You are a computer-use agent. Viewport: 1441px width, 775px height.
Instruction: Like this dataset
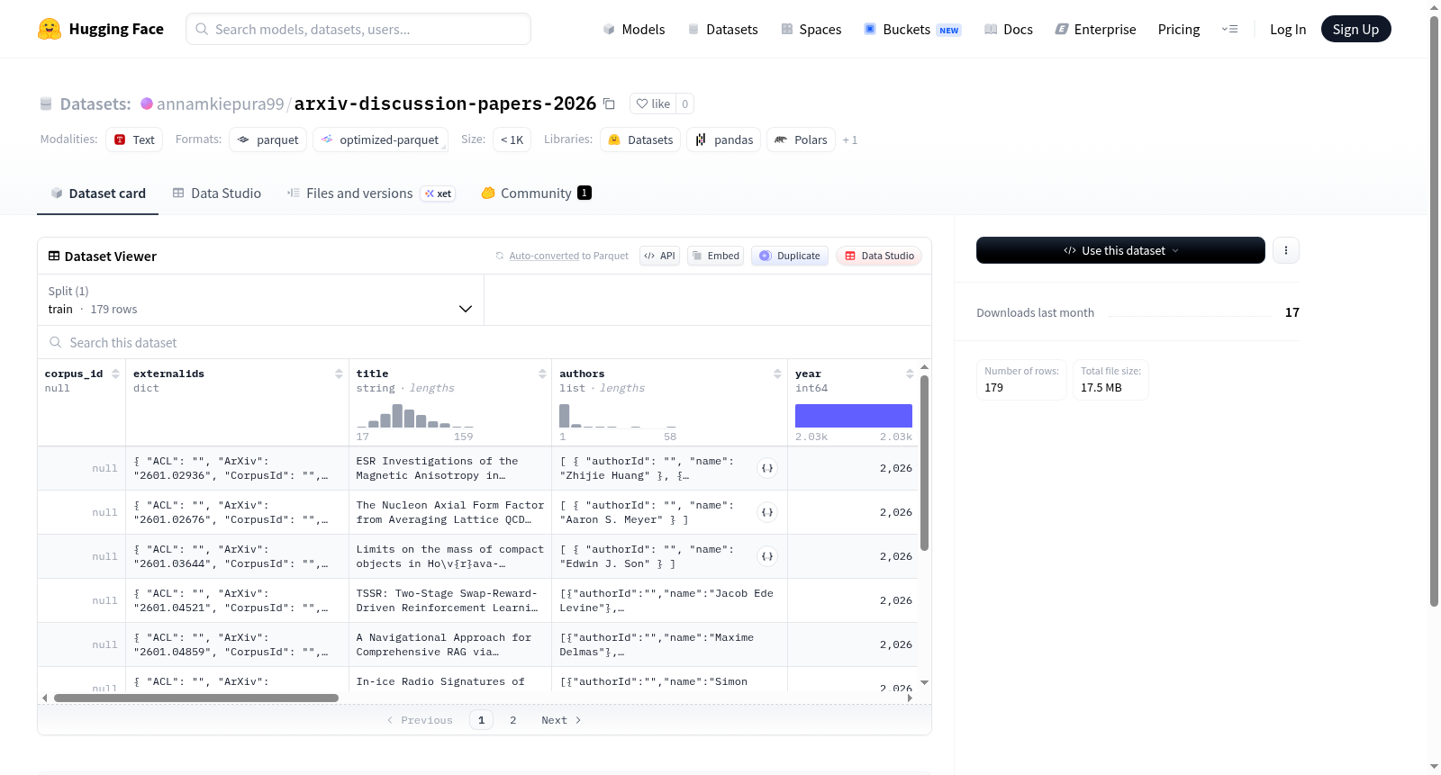pyautogui.click(x=653, y=104)
